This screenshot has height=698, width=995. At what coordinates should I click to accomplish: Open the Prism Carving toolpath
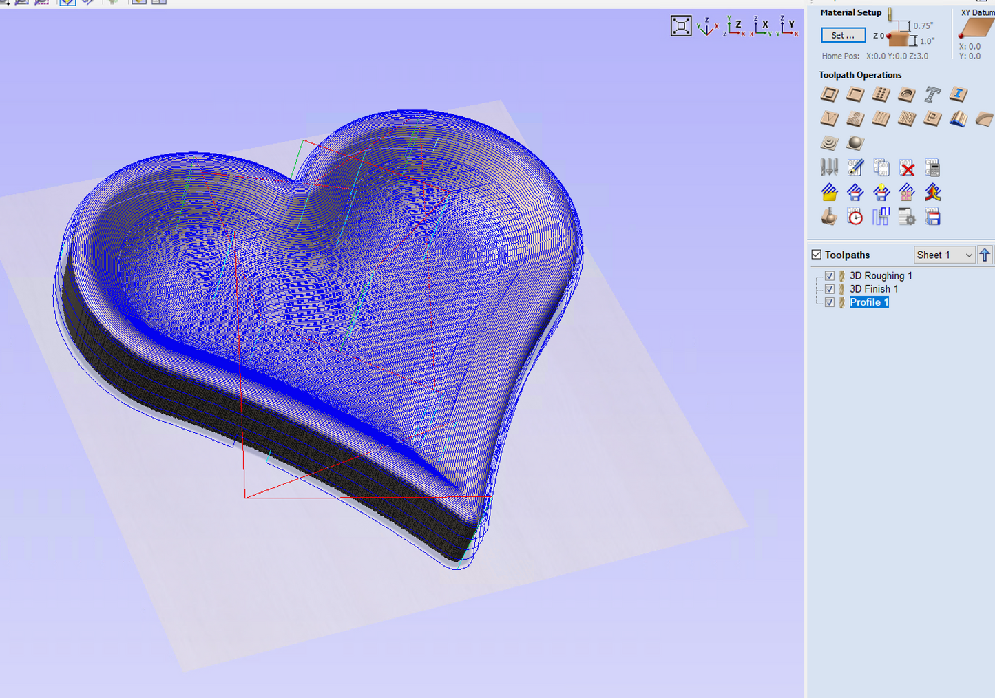pos(932,118)
